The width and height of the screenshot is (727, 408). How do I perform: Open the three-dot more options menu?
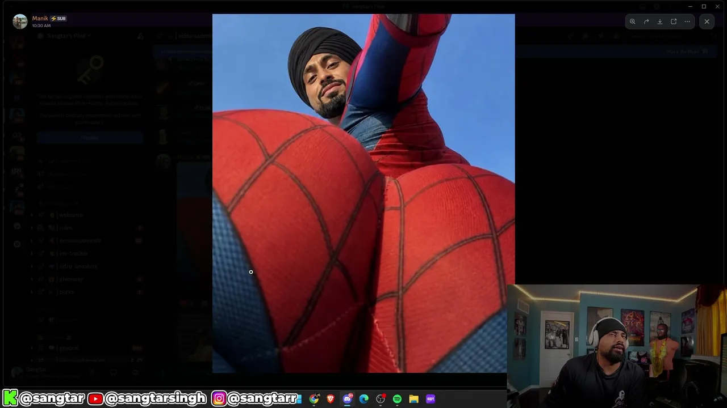(x=687, y=22)
